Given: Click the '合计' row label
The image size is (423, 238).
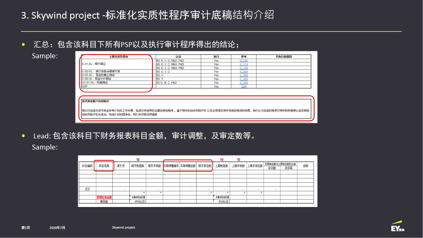Looking at the screenshot, I should click(88, 189).
